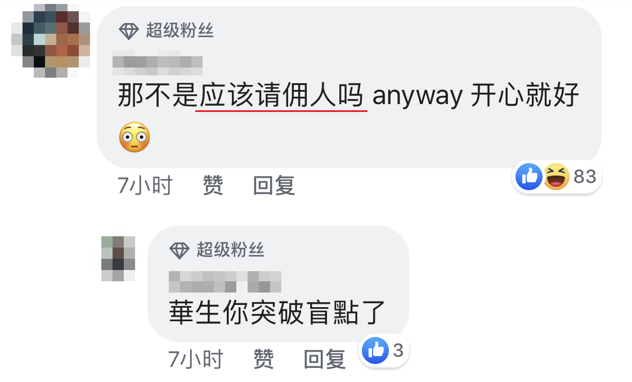View the 83 reactions count
The image size is (632, 382).
(585, 177)
